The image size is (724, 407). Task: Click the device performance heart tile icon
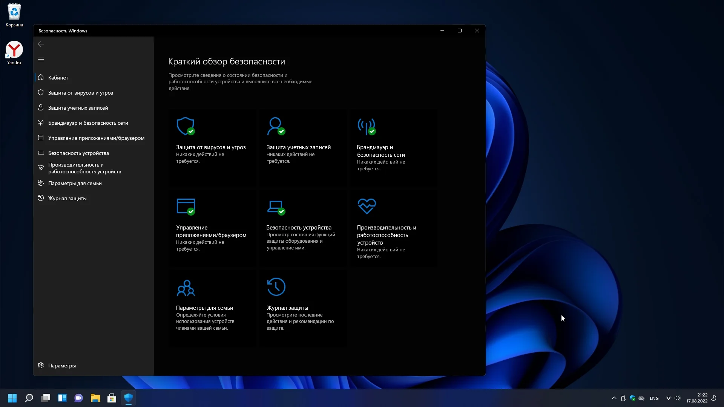(367, 206)
